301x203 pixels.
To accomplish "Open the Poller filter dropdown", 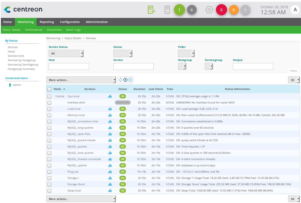I will click(186, 53).
